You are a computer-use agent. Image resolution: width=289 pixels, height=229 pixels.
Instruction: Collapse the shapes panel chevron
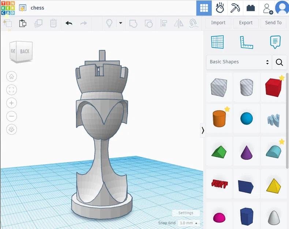click(203, 130)
